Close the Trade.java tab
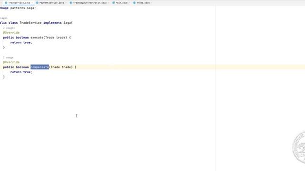Viewport: 305px width, 171px height. [x=152, y=3]
